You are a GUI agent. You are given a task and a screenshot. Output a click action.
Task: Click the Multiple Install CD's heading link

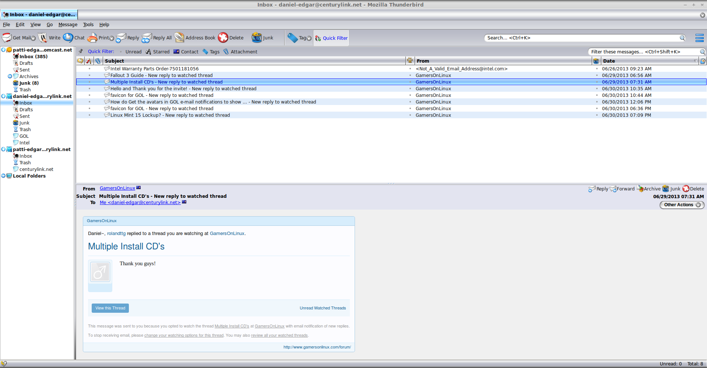tap(126, 246)
